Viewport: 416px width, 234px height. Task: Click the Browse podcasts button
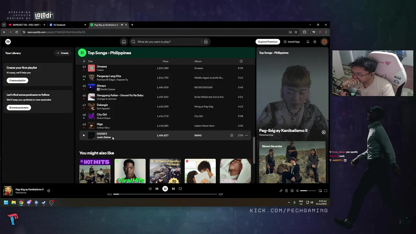tap(19, 108)
